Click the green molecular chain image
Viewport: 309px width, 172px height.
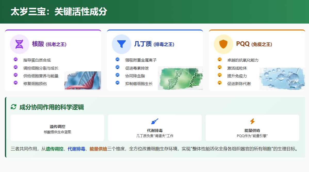click(x=180, y=78)
